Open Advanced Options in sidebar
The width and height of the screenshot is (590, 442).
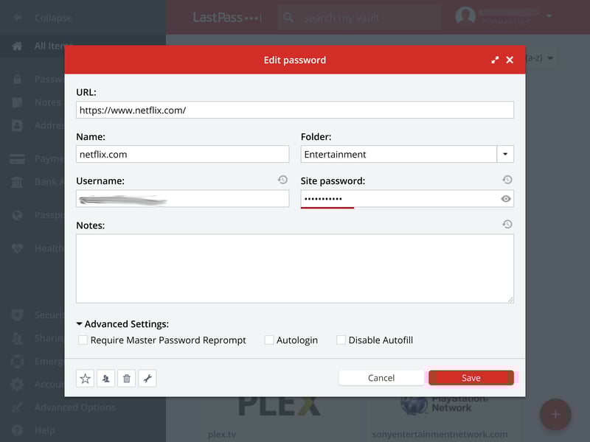point(75,407)
